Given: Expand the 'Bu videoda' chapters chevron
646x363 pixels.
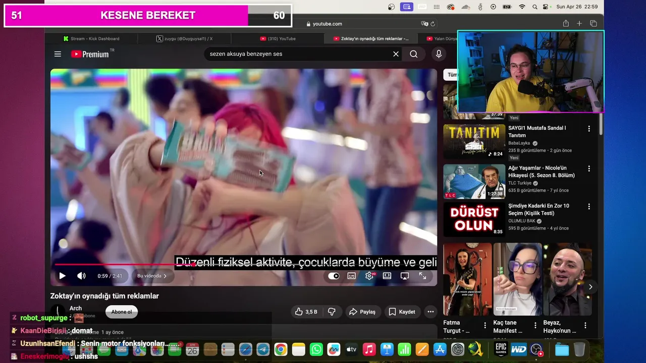Looking at the screenshot, I should pyautogui.click(x=165, y=276).
